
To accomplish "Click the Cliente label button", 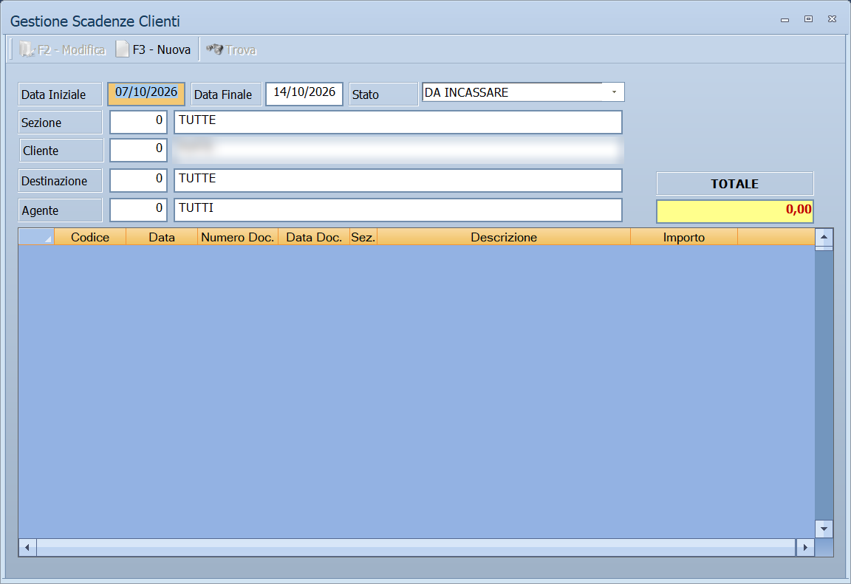I will pyautogui.click(x=61, y=150).
